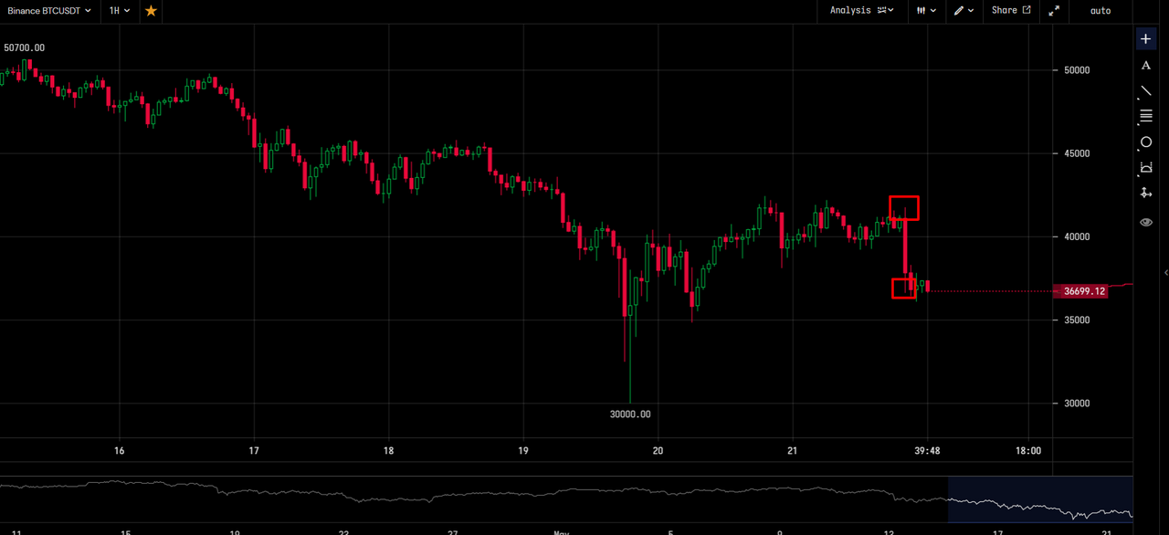The image size is (1169, 535).
Task: Click the 30000 price axis label
Action: click(1078, 404)
